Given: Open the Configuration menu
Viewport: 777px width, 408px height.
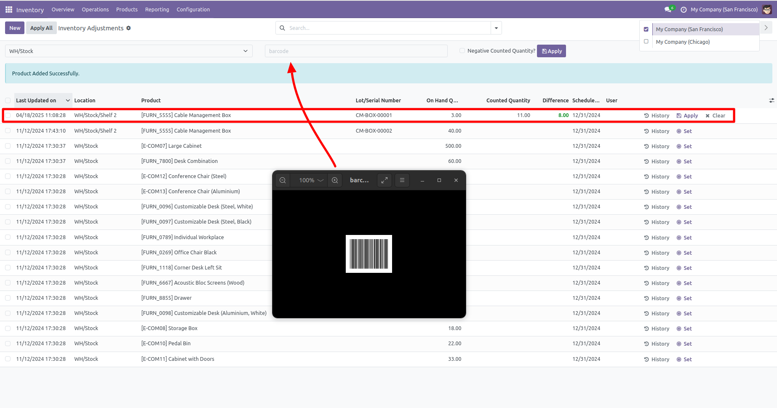Looking at the screenshot, I should tap(193, 9).
